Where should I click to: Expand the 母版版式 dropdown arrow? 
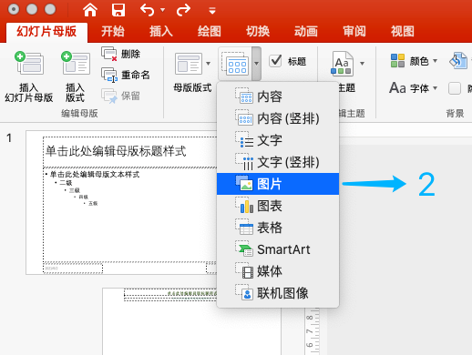(x=208, y=64)
